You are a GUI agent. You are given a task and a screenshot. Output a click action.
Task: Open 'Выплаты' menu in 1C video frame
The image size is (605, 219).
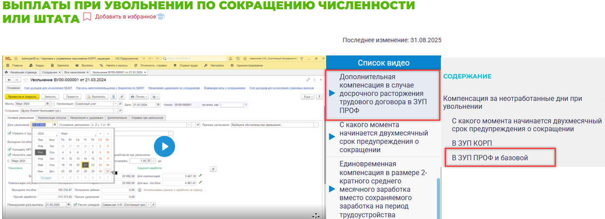coord(84,65)
